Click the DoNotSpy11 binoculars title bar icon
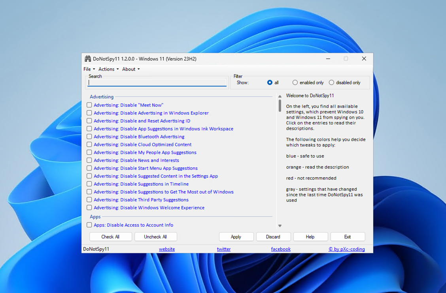This screenshot has width=446, height=293. pos(88,59)
